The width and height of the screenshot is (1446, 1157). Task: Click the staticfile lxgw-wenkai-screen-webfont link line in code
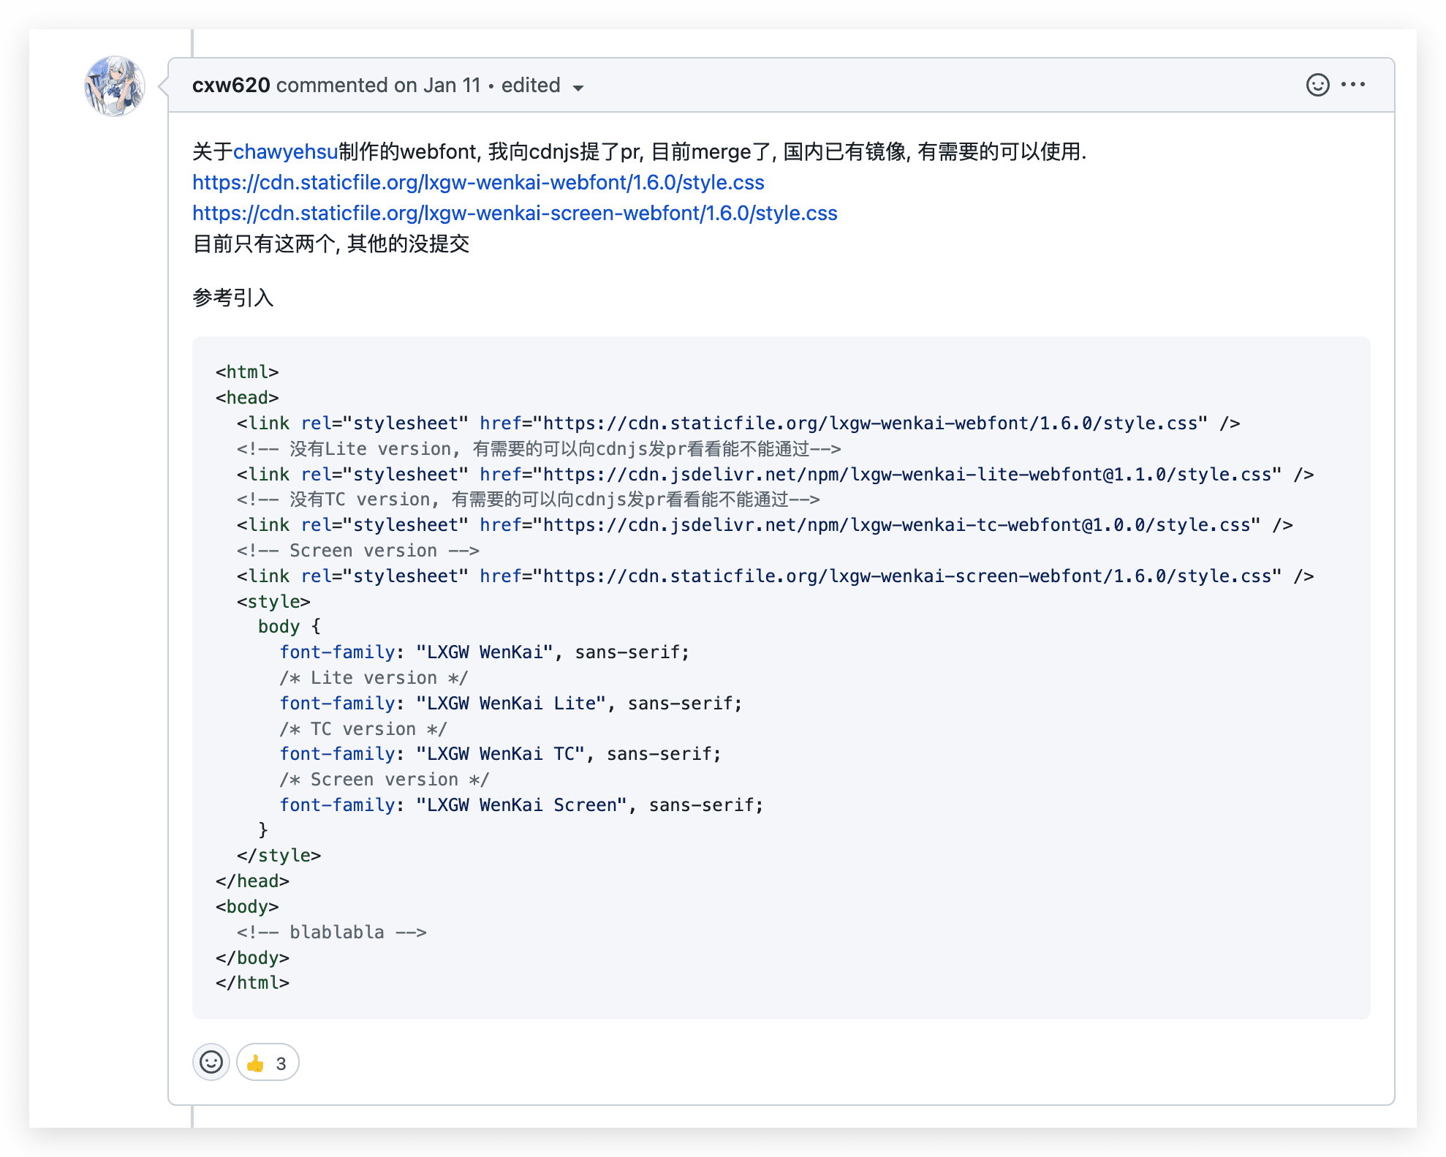point(776,576)
